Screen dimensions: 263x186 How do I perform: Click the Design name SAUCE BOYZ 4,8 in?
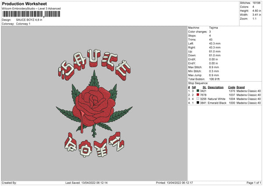point(29,20)
